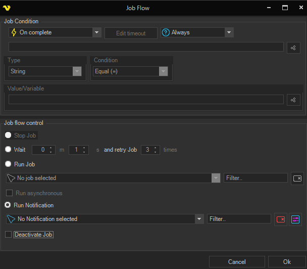Screen dimensions: 307x269
Task: Increase the wait seconds stepper
Action: point(84,148)
